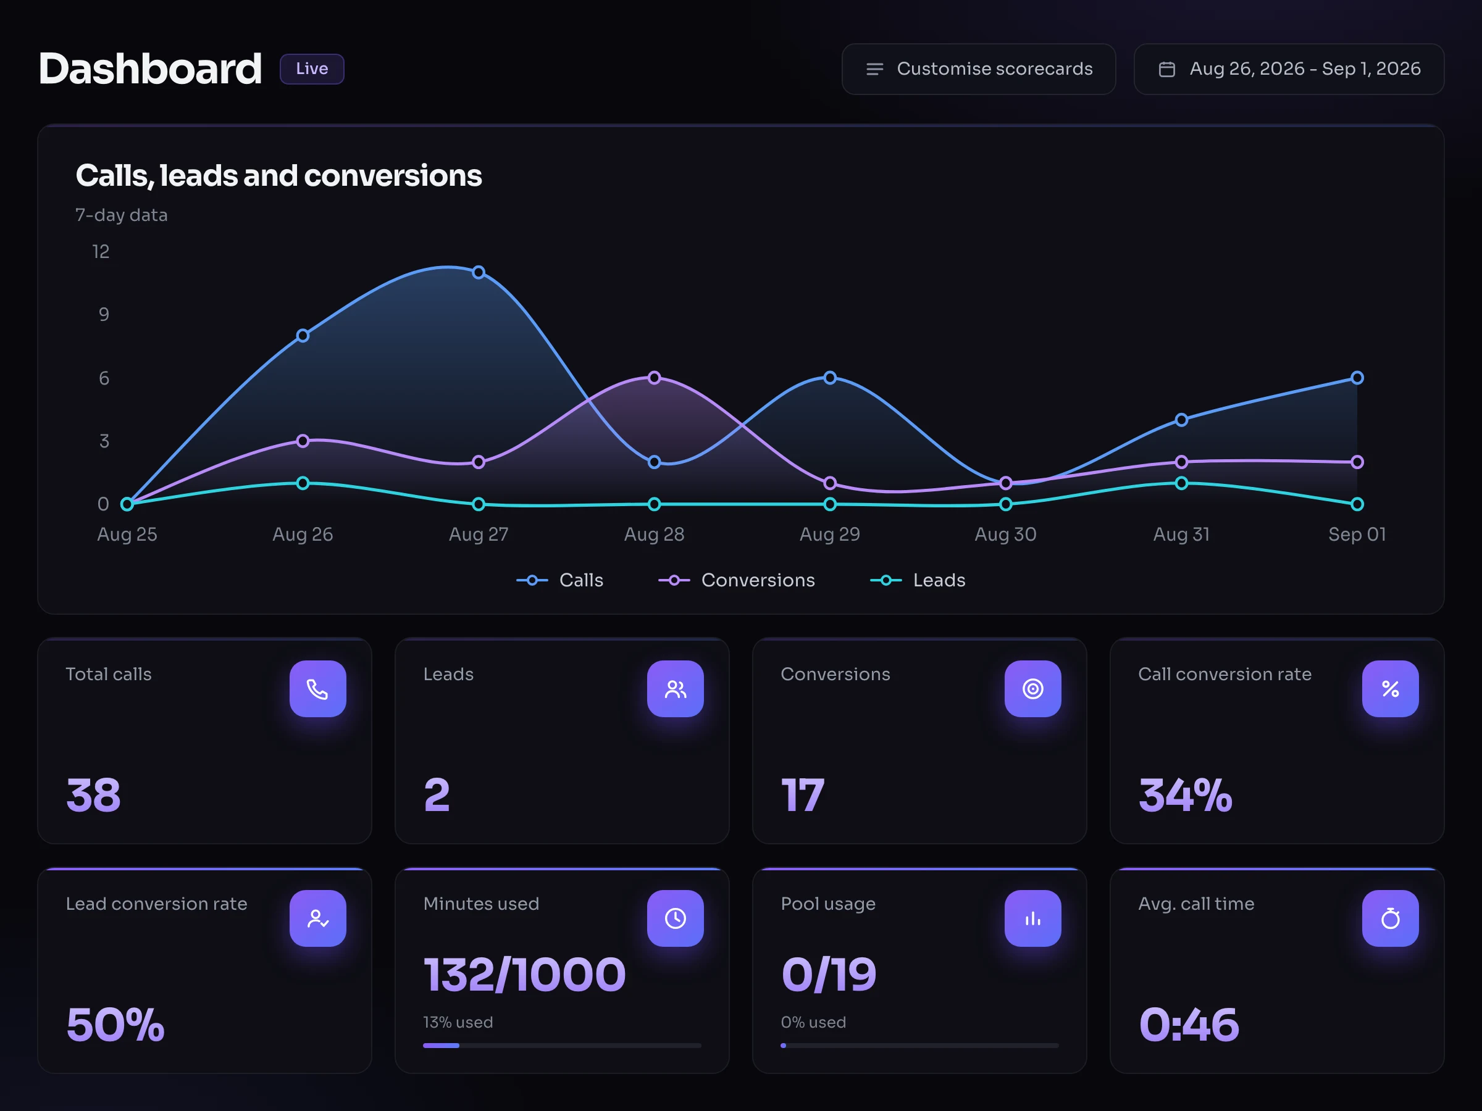Click the '0% used' label
1482x1111 pixels.
pos(813,1023)
